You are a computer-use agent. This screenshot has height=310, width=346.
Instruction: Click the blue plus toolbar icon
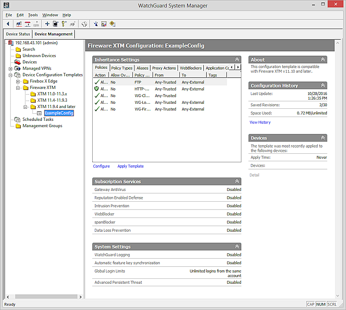tap(47, 24)
